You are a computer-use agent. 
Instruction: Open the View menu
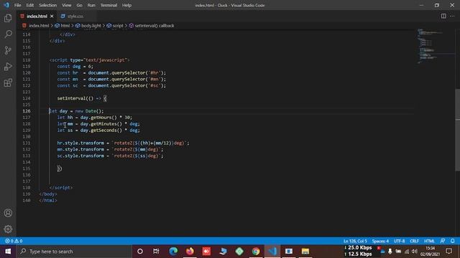[x=67, y=5]
